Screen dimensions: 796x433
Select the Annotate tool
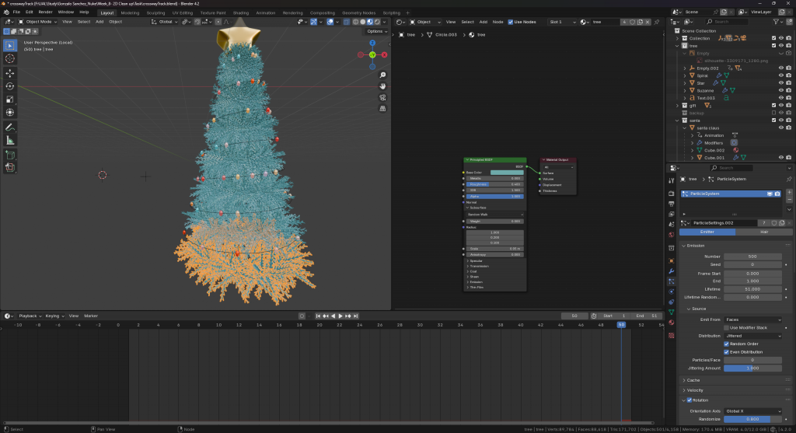(x=9, y=127)
